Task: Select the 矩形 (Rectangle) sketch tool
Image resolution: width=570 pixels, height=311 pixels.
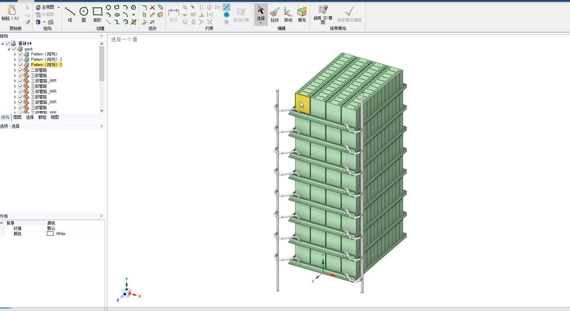Action: 97,14
